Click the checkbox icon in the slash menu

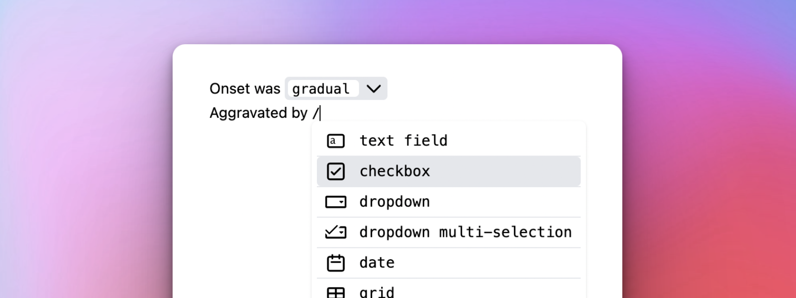(335, 171)
